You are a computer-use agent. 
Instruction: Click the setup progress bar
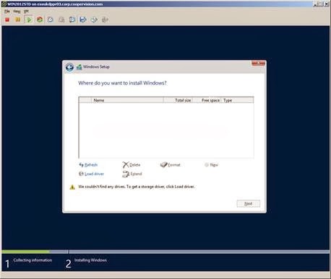pyautogui.click(x=165, y=252)
